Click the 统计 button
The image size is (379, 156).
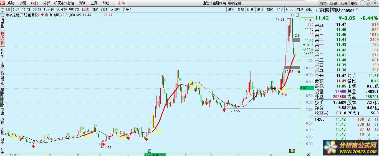pyautogui.click(x=260, y=9)
